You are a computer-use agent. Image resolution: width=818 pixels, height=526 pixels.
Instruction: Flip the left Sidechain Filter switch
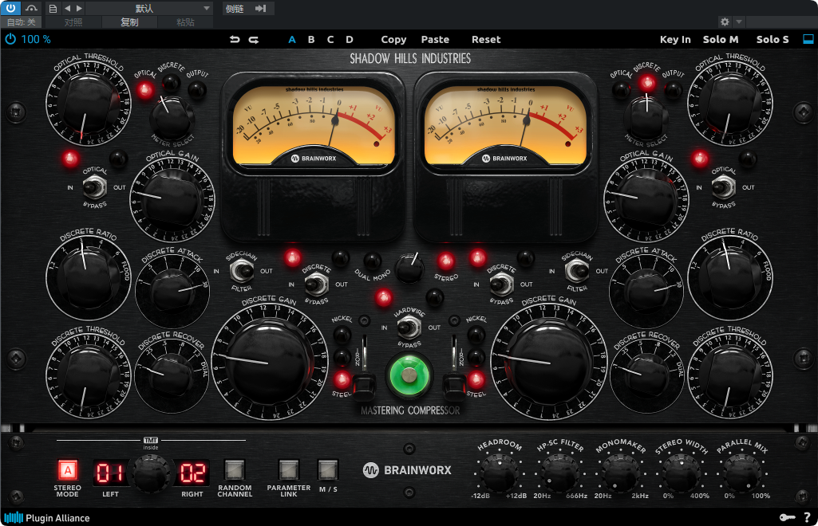pos(242,271)
